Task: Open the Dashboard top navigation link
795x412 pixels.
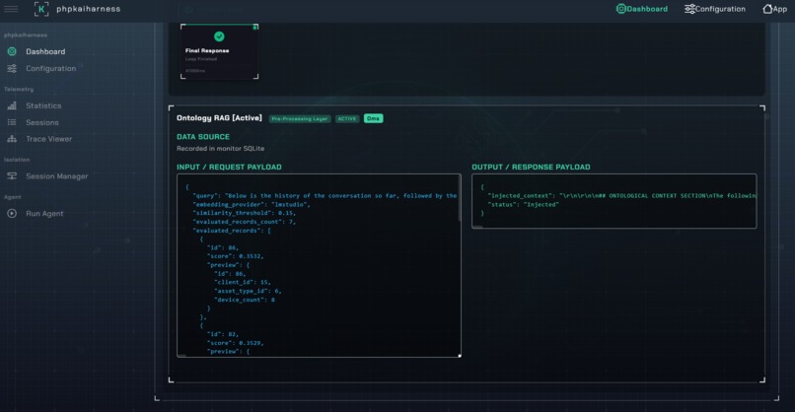Action: pyautogui.click(x=642, y=9)
